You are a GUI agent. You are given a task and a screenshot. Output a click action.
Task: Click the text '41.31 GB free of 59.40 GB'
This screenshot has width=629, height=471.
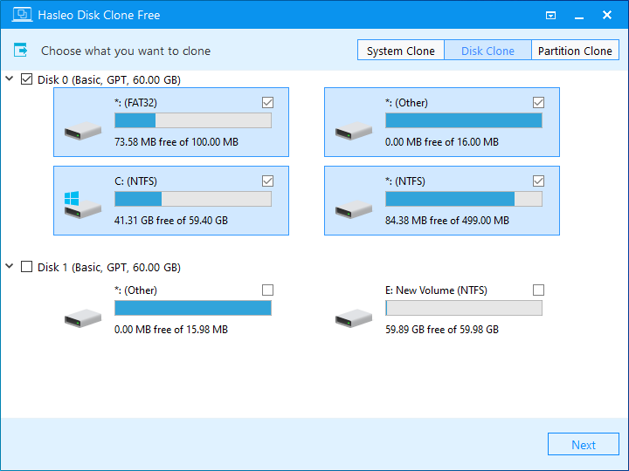171,221
